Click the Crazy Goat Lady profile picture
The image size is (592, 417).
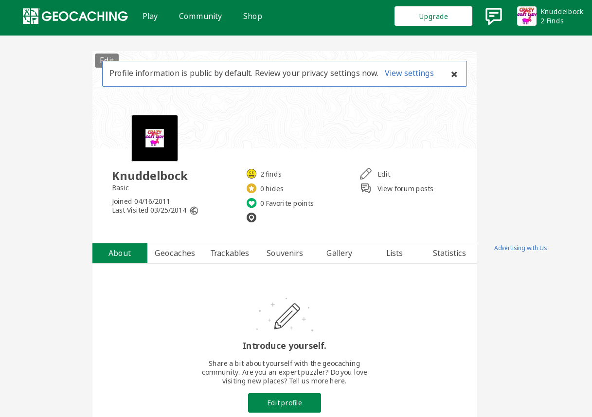click(155, 138)
